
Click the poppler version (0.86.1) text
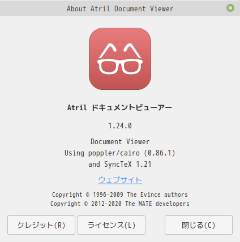click(160, 153)
